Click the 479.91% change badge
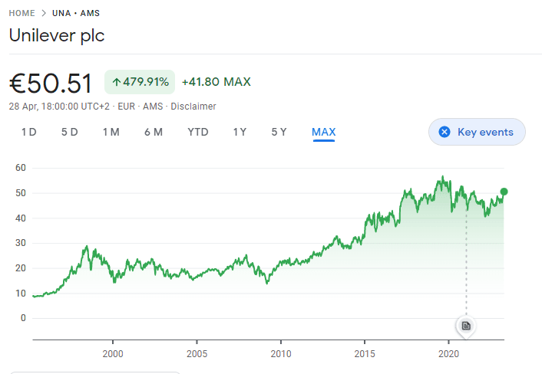The height and width of the screenshot is (374, 542). pyautogui.click(x=140, y=82)
